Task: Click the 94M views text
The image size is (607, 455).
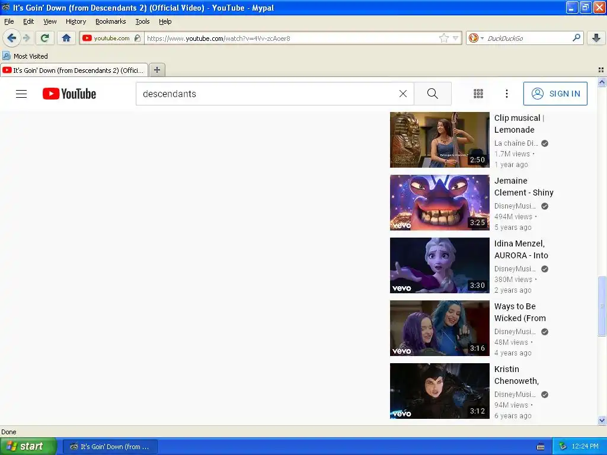Action: (x=511, y=405)
